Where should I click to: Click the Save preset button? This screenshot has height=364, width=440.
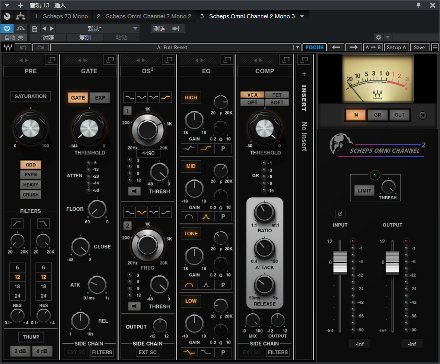(x=419, y=47)
